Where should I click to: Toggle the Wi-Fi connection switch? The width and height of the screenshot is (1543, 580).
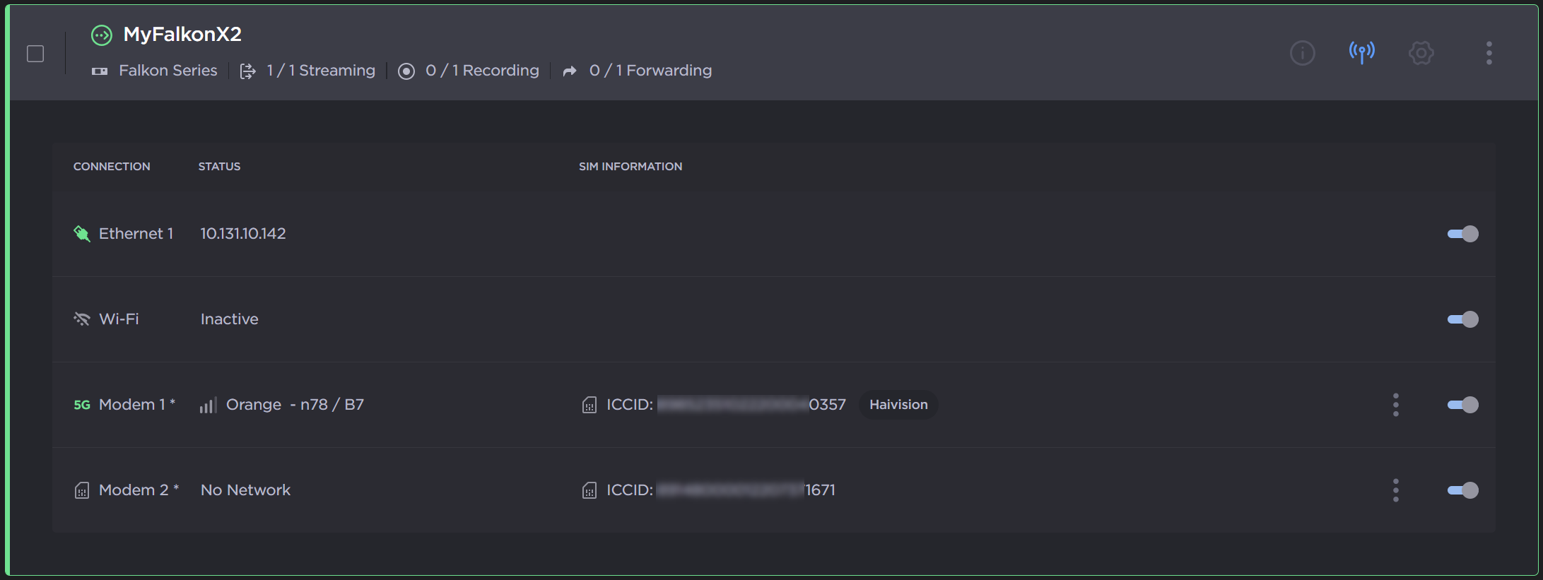click(x=1462, y=319)
